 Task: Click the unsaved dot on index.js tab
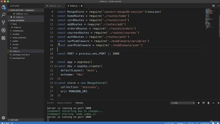pos(82,6)
